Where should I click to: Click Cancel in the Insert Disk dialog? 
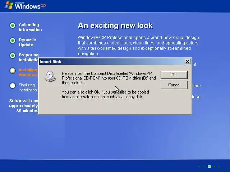(x=174, y=85)
